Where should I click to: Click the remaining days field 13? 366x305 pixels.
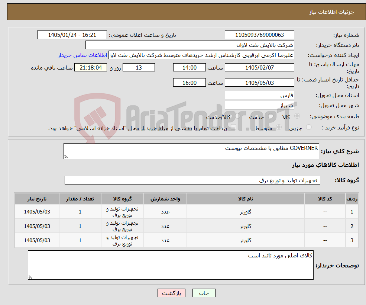pyautogui.click(x=139, y=68)
